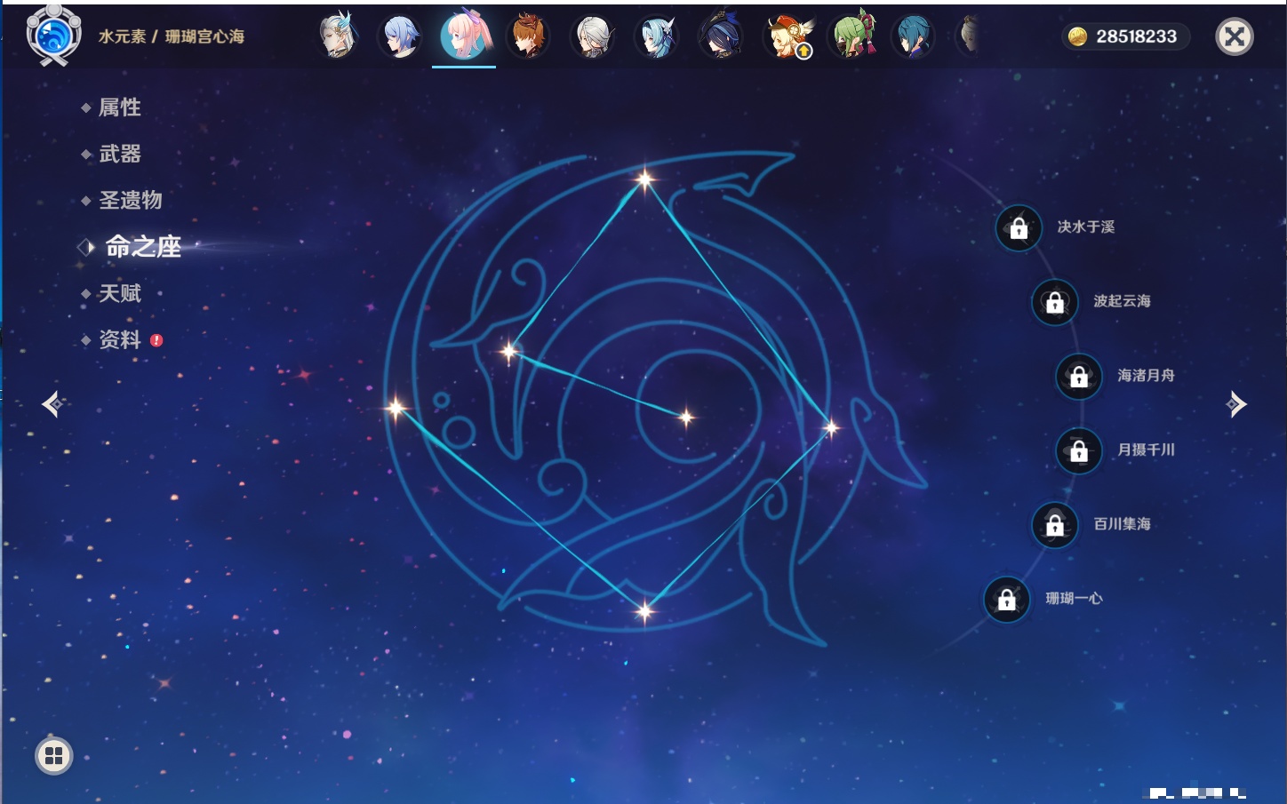Click the center star of the constellation
Viewport: 1287px width, 804px height.
[686, 417]
